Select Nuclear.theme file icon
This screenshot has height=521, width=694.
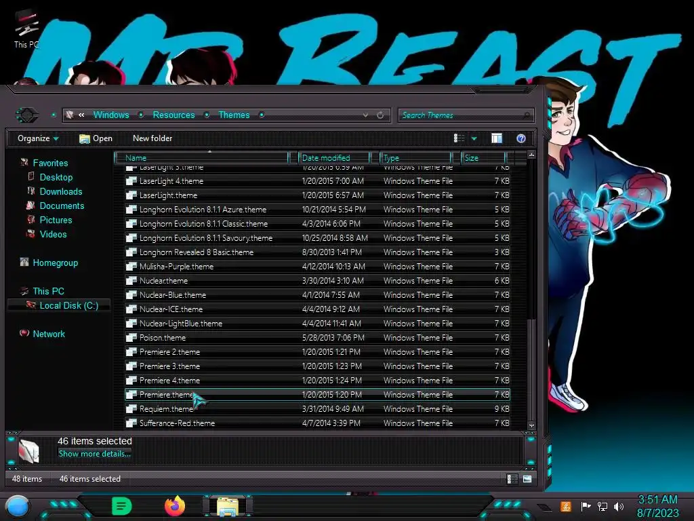click(x=131, y=280)
